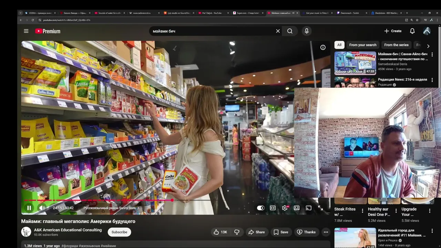This screenshot has width=441, height=248.
Task: Open tab search dropdown arrow
Action: (x=20, y=13)
